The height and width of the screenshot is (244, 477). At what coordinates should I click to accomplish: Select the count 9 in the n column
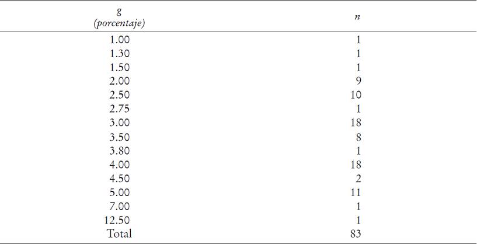(358, 81)
